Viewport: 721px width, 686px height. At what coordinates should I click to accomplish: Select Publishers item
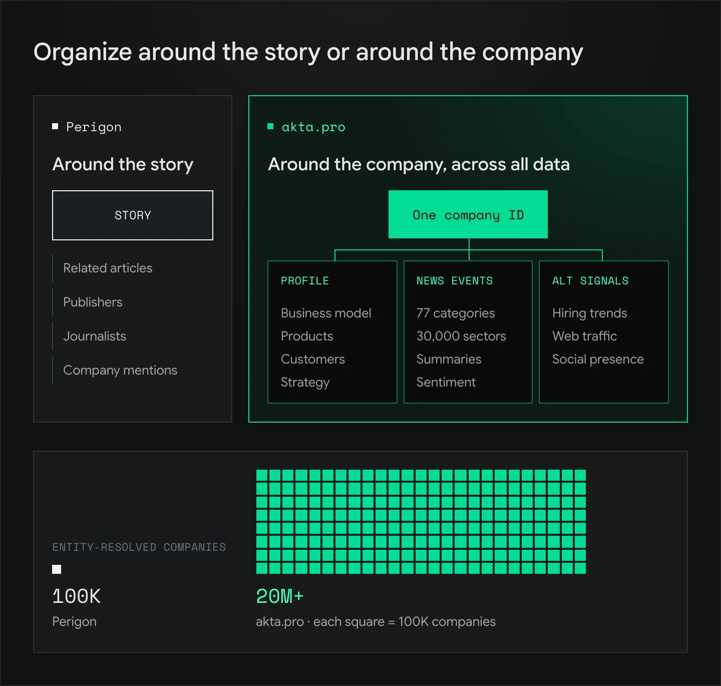(x=93, y=302)
